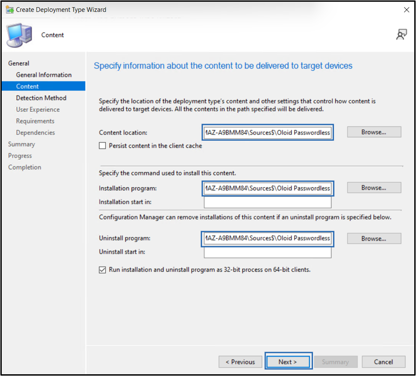The image size is (416, 376).
Task: Enable Persist content in the client cache
Action: 102,146
